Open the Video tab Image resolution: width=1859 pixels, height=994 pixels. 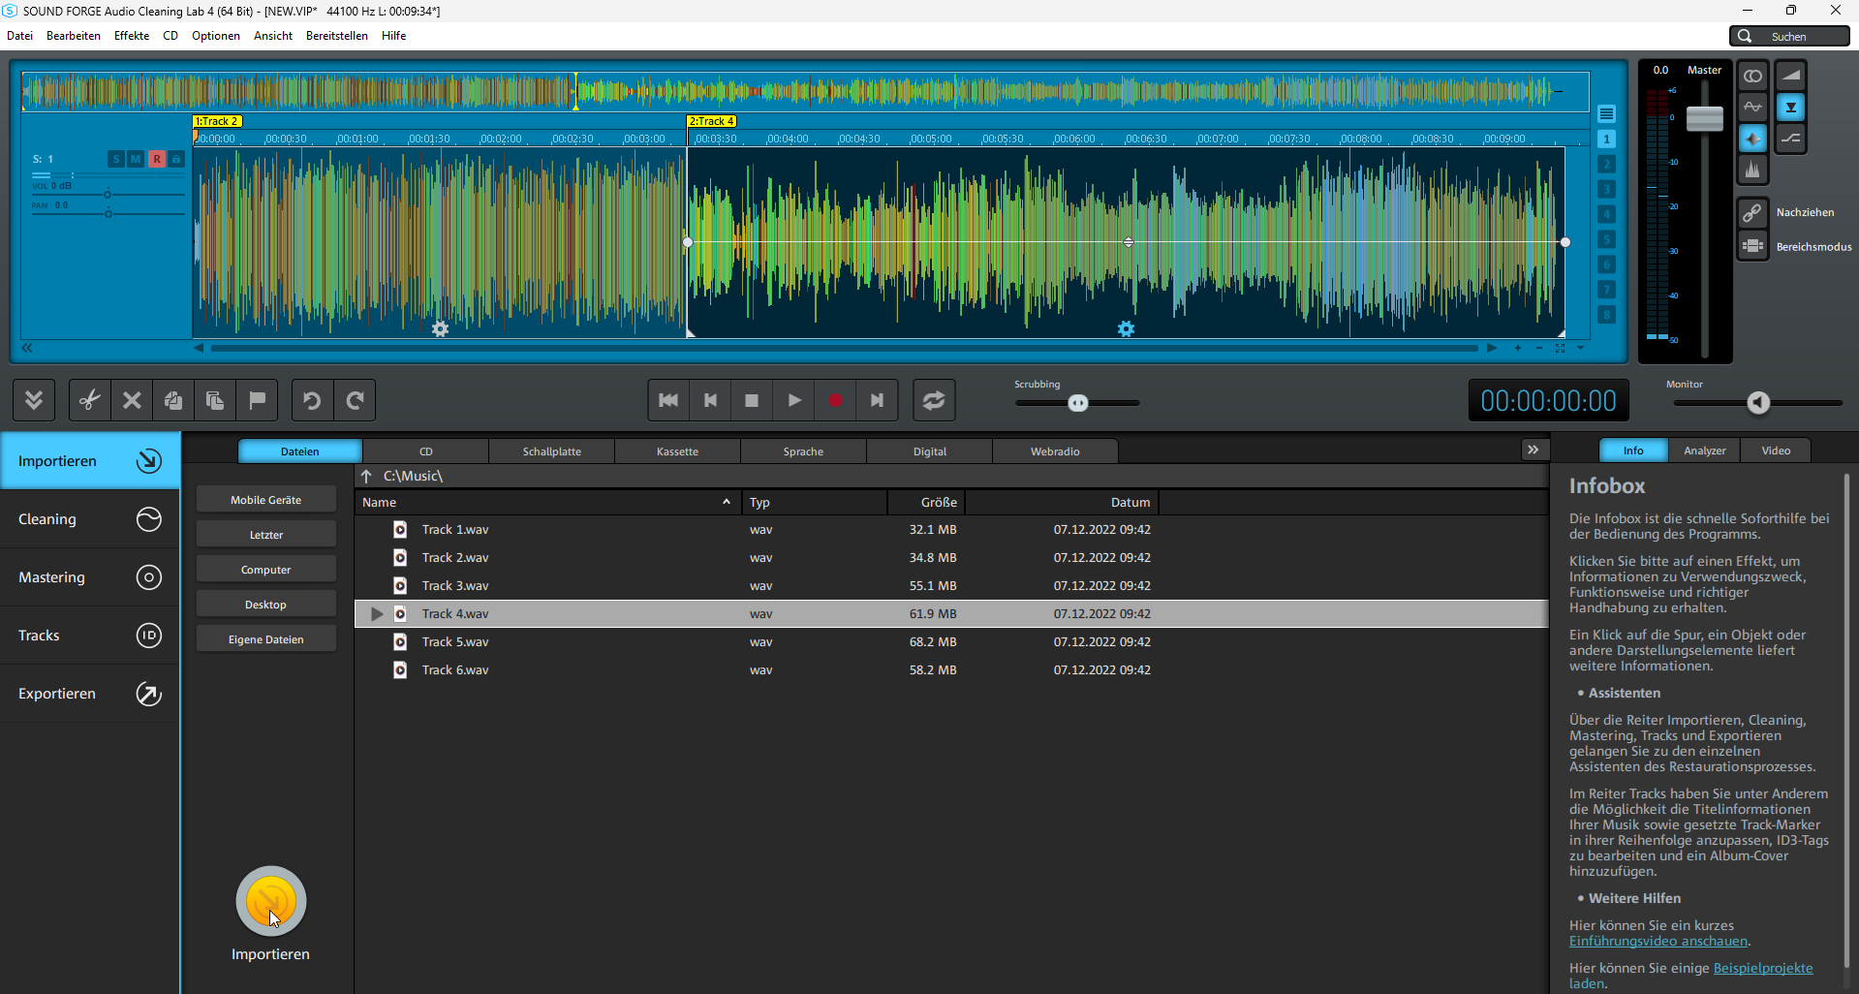(1776, 450)
